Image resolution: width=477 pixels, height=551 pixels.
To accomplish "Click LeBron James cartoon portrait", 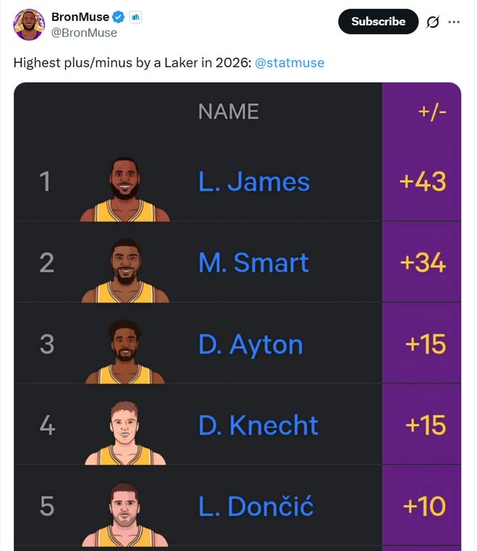I will pos(125,189).
